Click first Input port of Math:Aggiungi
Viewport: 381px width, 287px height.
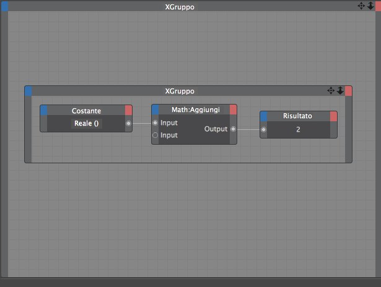[x=155, y=123]
